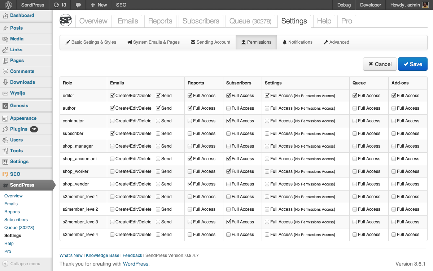The image size is (433, 271).
Task: Enable shop_vendor Queue Full Access
Action: point(355,184)
